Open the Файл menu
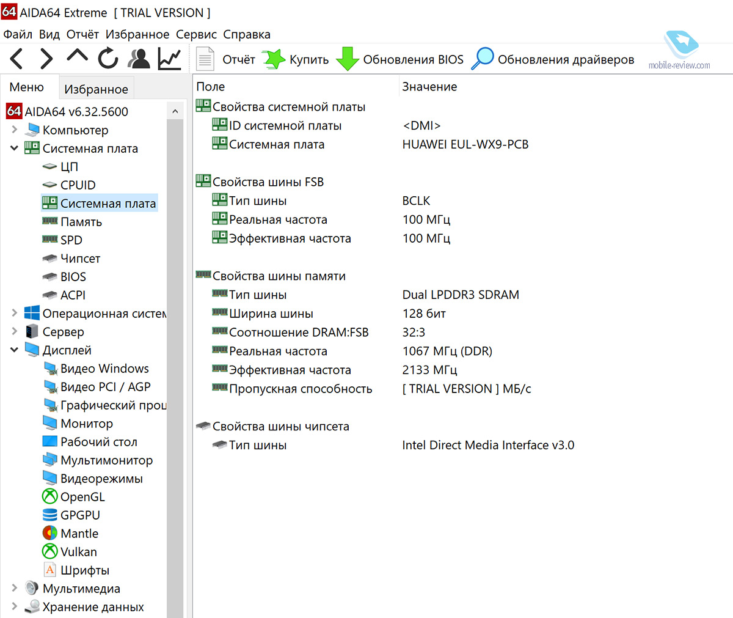733x618 pixels. [18, 34]
